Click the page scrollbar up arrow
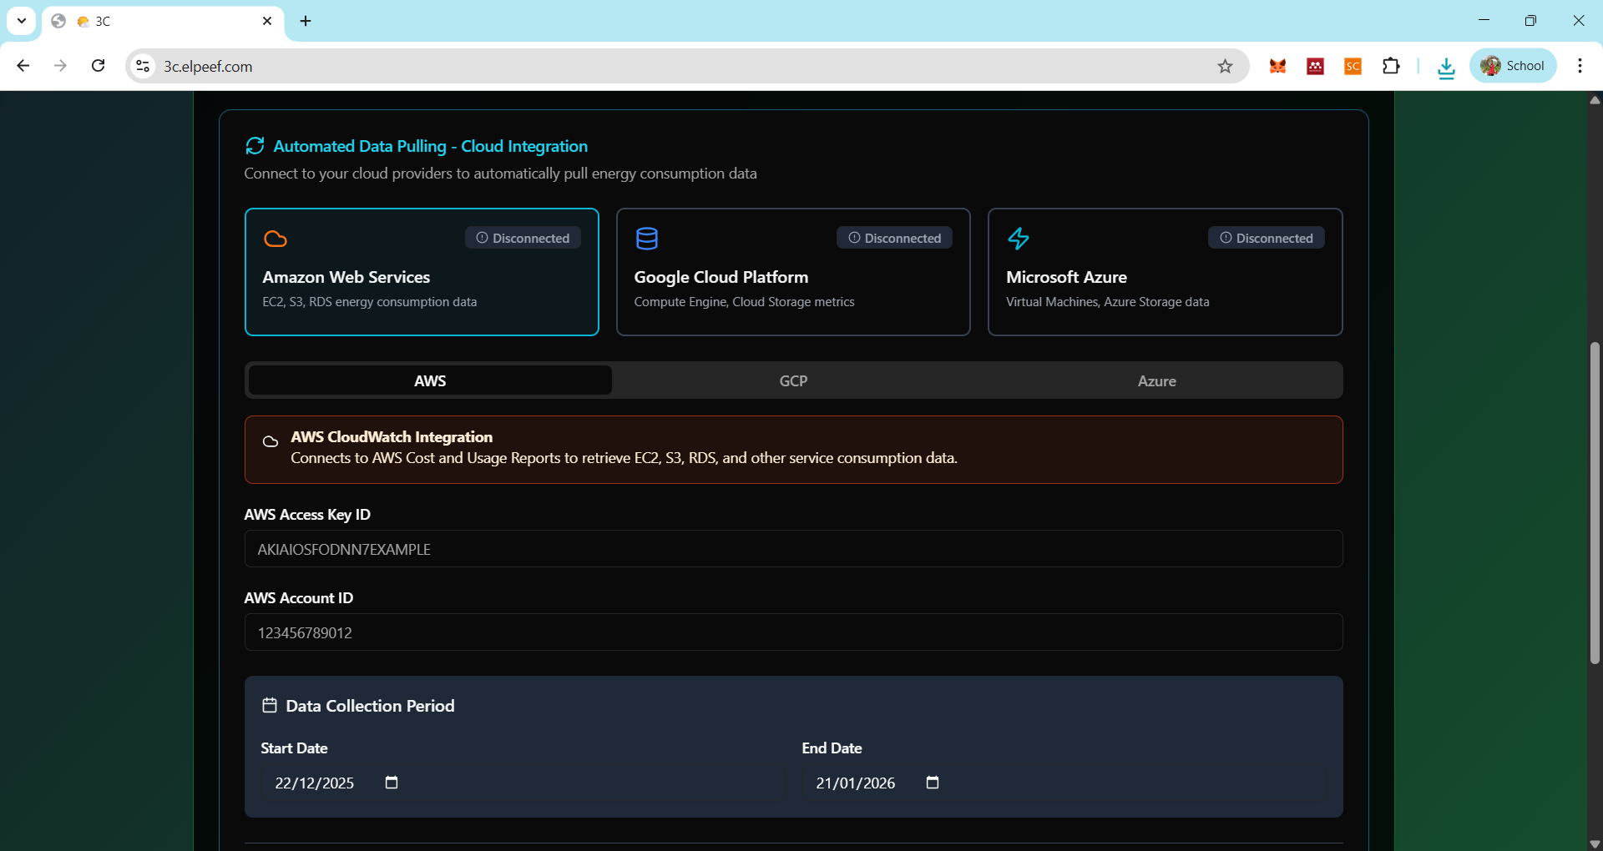This screenshot has height=851, width=1603. (1595, 99)
